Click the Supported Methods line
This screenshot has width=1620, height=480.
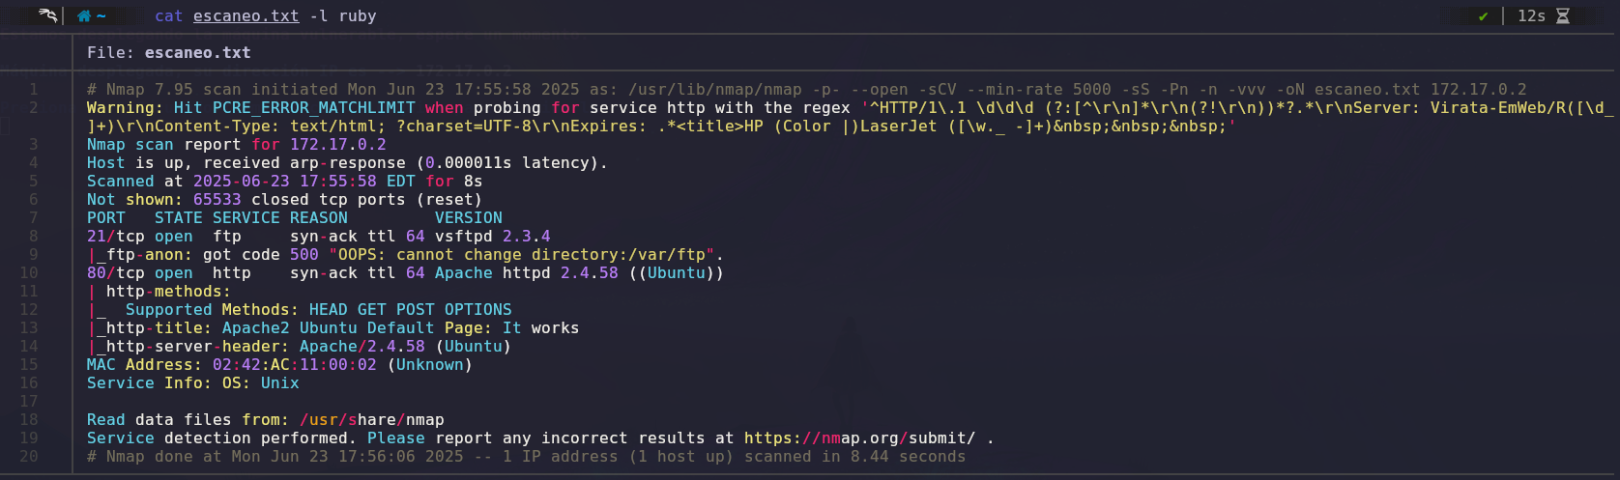pos(300,310)
